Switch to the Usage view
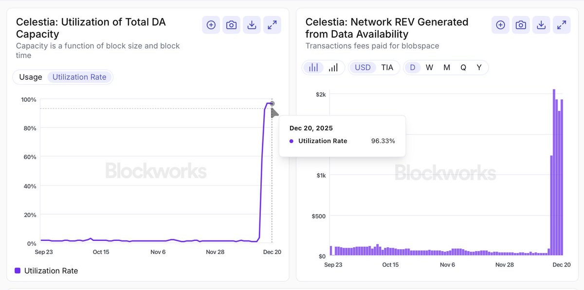This screenshot has width=584, height=290. (31, 77)
